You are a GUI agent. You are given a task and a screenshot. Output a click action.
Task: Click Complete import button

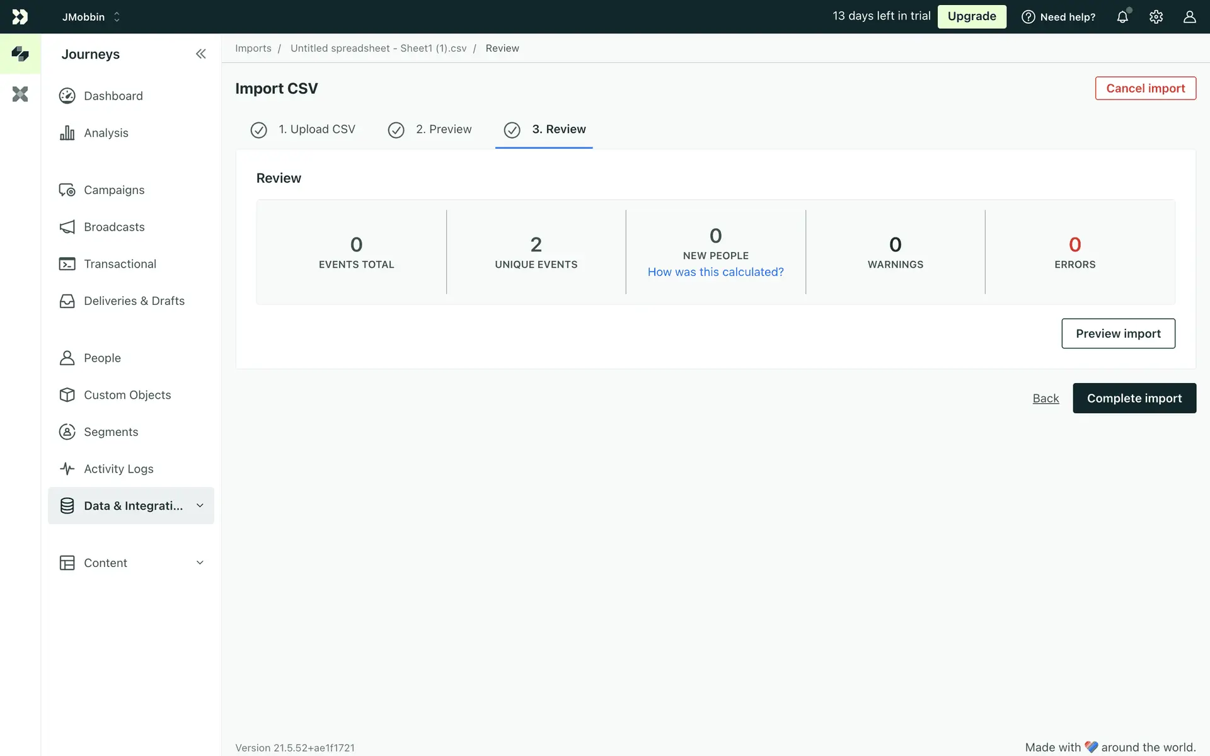pos(1134,398)
